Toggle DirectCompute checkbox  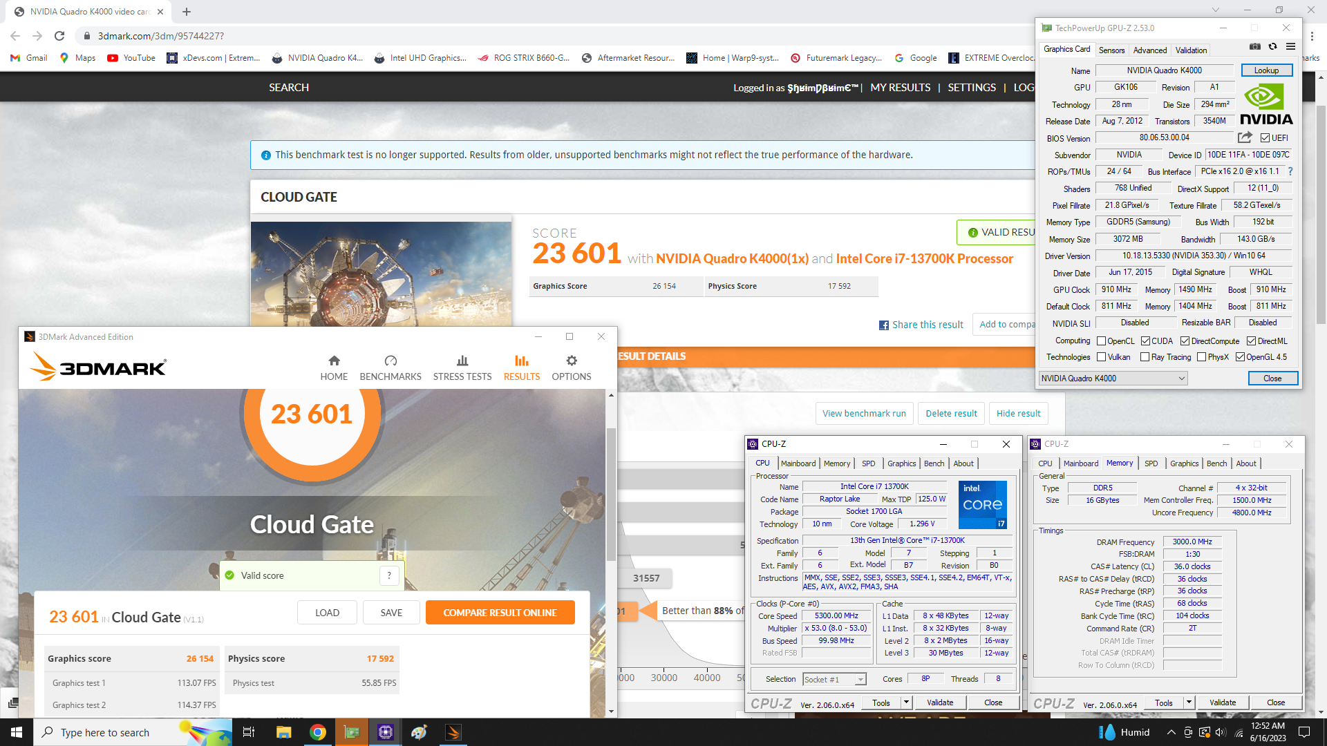(1185, 341)
